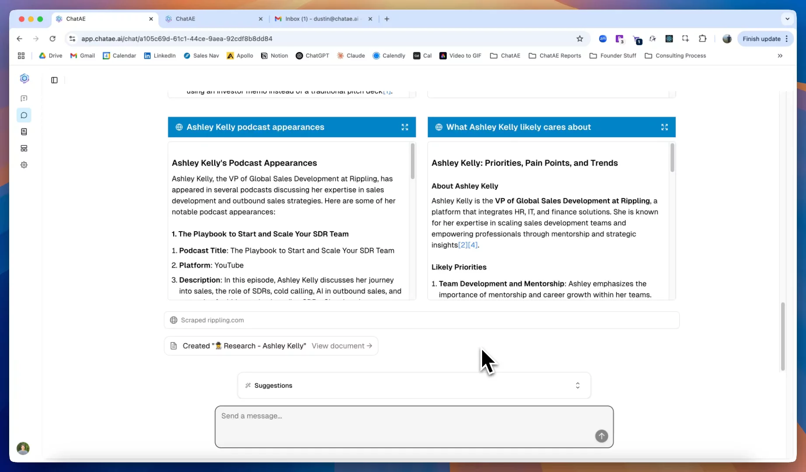806x472 pixels.
Task: Open the settings gear in sidebar
Action: coord(24,165)
